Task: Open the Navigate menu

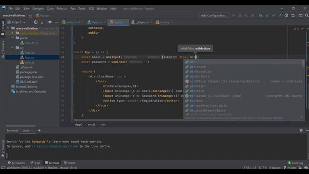Action: pos(38,9)
